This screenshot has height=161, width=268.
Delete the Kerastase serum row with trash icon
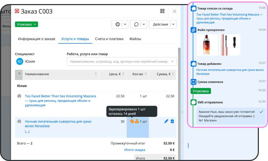point(172,121)
